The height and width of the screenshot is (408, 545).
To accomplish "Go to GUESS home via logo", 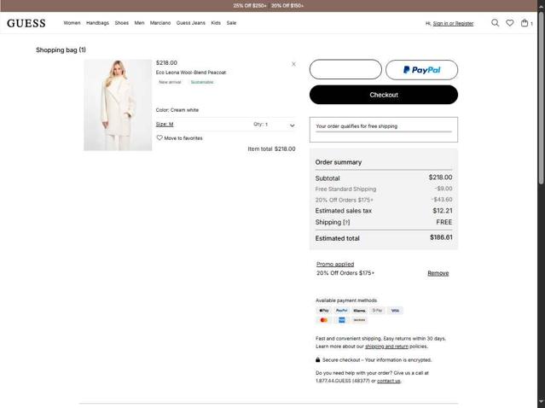I will [x=26, y=23].
